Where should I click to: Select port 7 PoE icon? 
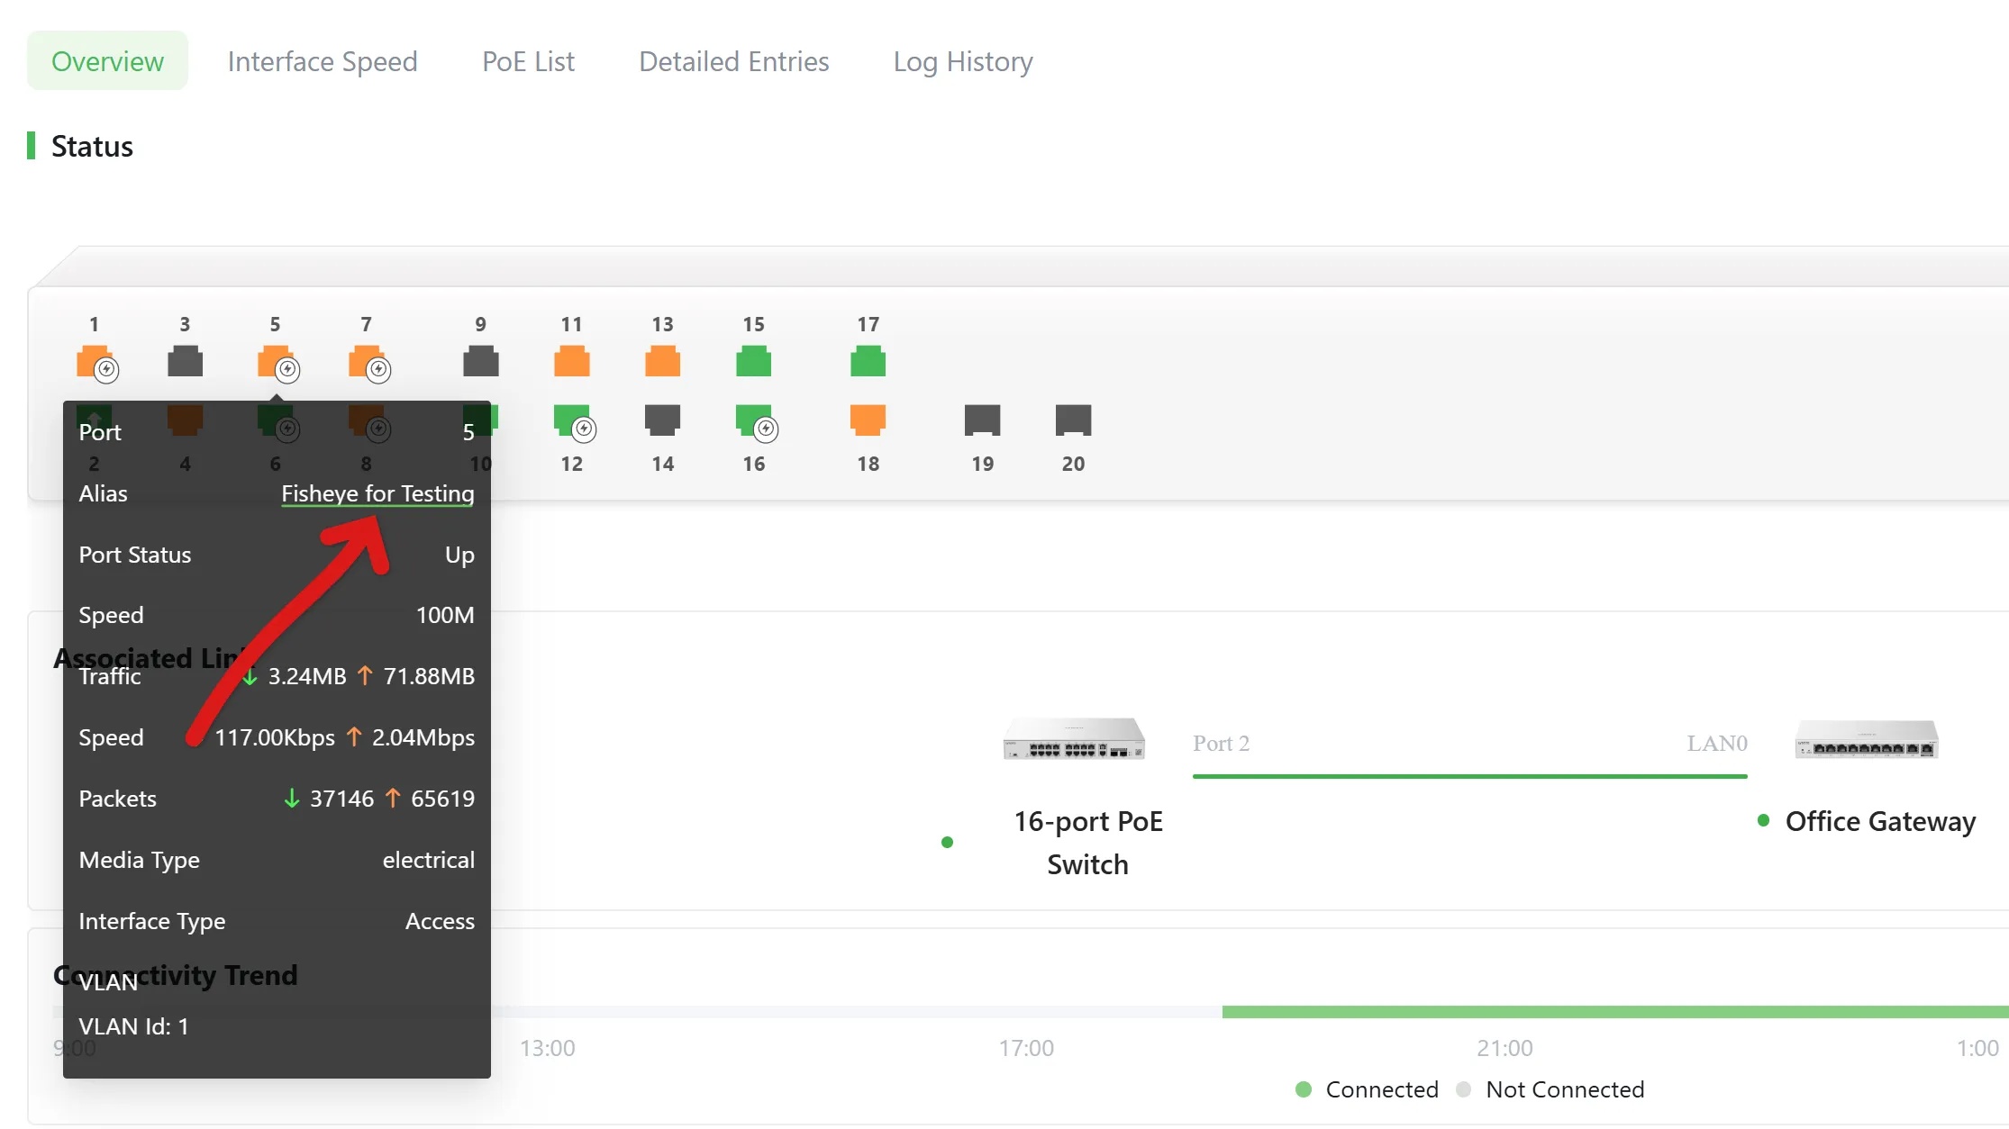pyautogui.click(x=368, y=362)
